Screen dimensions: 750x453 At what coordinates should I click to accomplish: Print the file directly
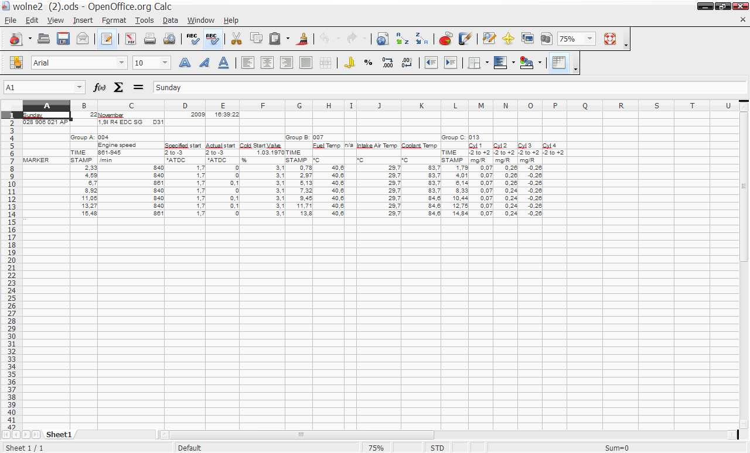[150, 39]
